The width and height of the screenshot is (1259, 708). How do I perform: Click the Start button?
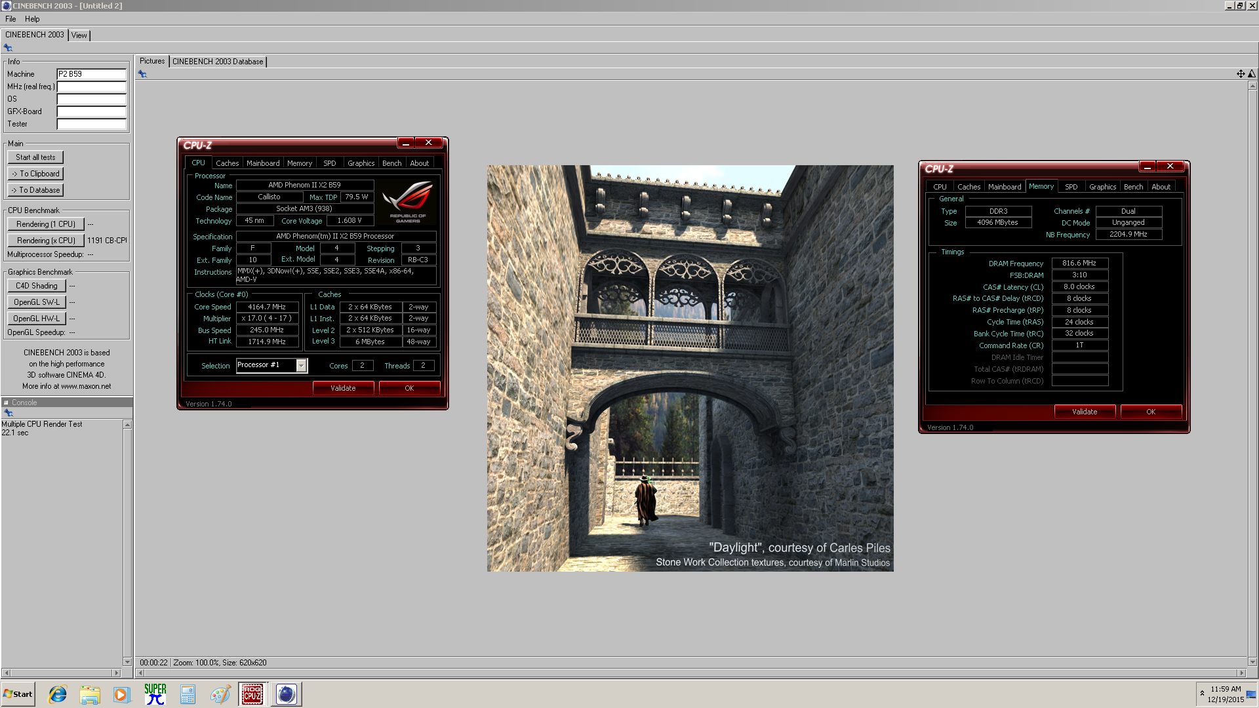18,694
